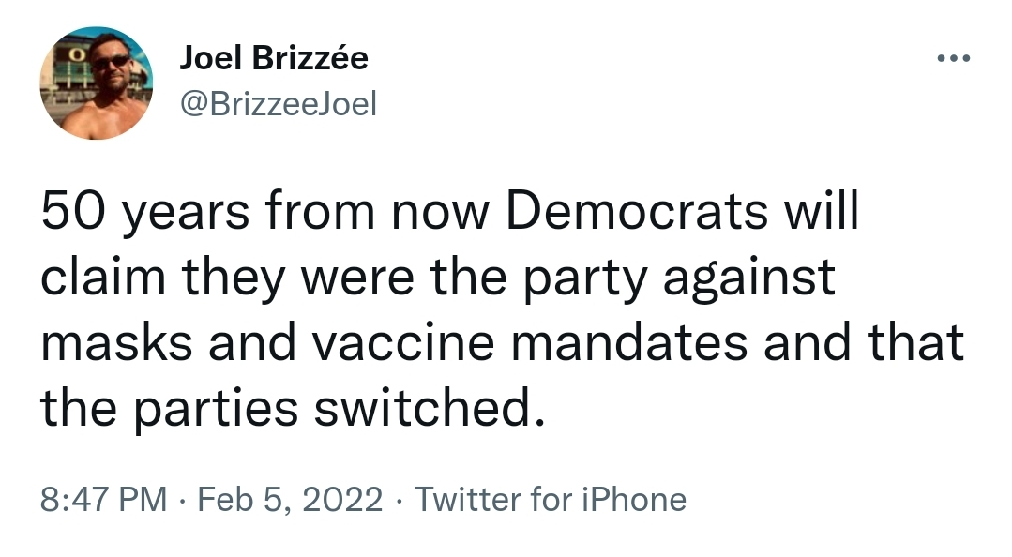Image resolution: width=1012 pixels, height=557 pixels.
Task: Click the word "masks" in the tweet body
Action: (x=117, y=342)
